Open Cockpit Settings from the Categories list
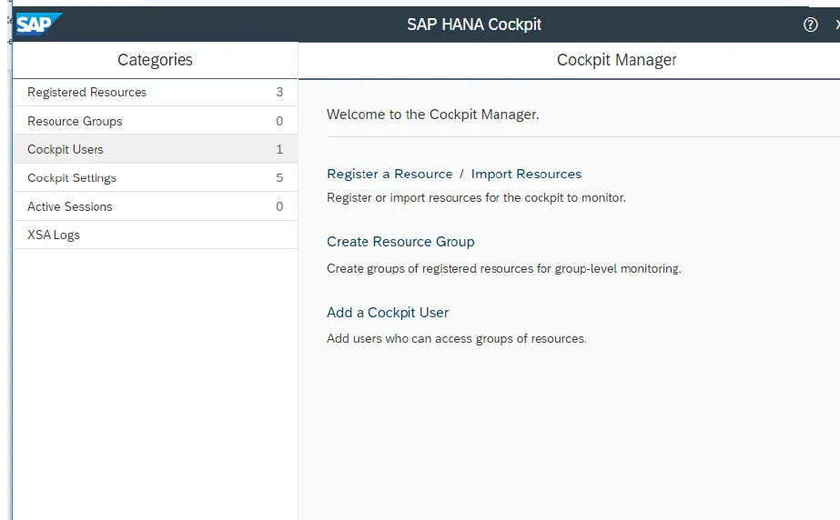This screenshot has height=520, width=840. tap(72, 178)
